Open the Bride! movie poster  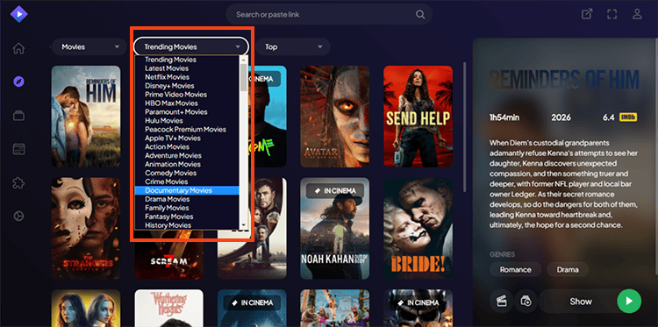coord(418,229)
